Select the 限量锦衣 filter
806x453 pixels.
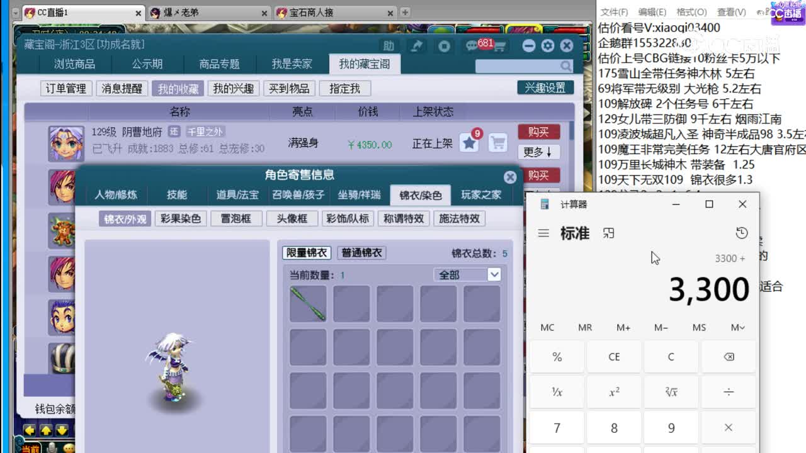[307, 252]
